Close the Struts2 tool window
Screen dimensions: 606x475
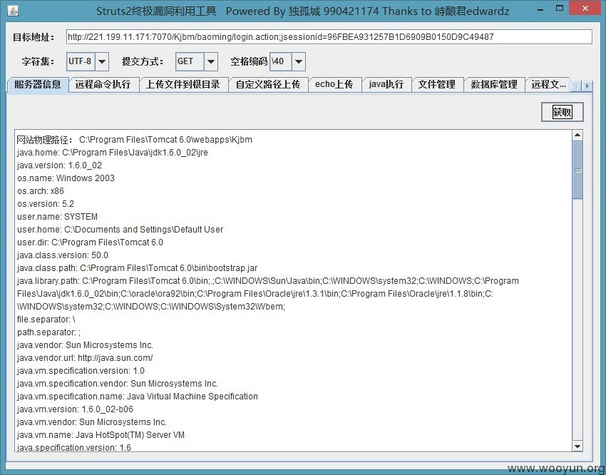pos(585,8)
